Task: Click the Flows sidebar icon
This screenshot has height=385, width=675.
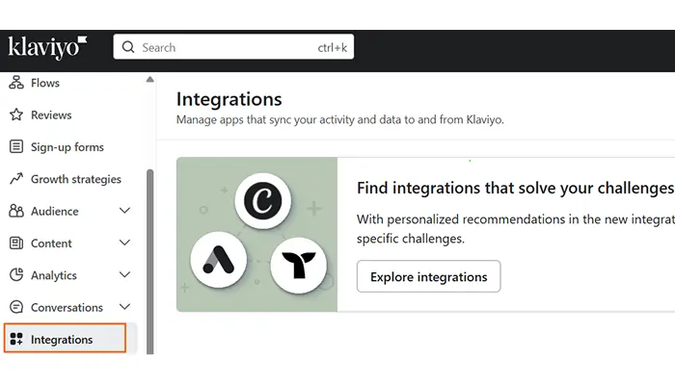Action: coord(15,83)
